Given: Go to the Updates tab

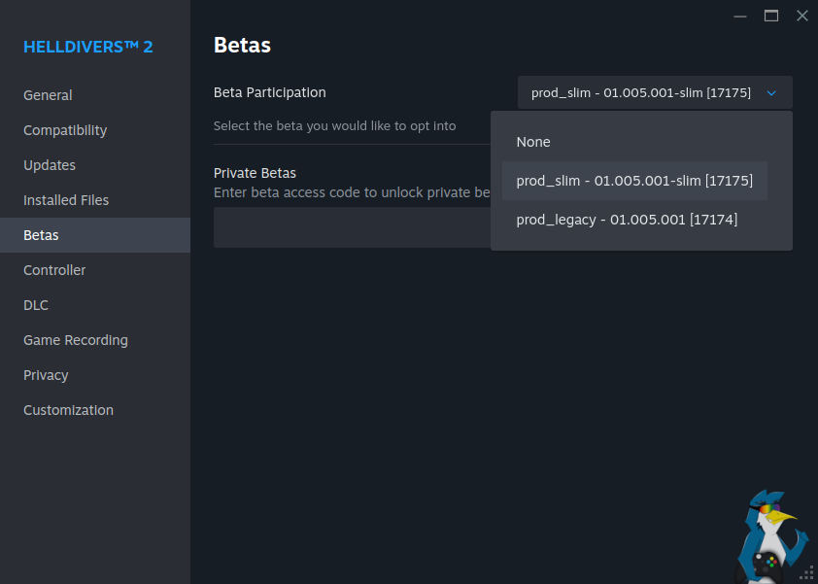Looking at the screenshot, I should click(x=50, y=165).
